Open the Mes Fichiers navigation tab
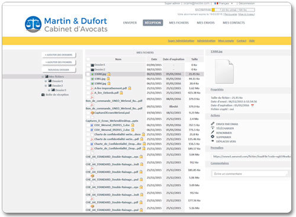The height and width of the screenshot is (217, 296). tap(179, 23)
